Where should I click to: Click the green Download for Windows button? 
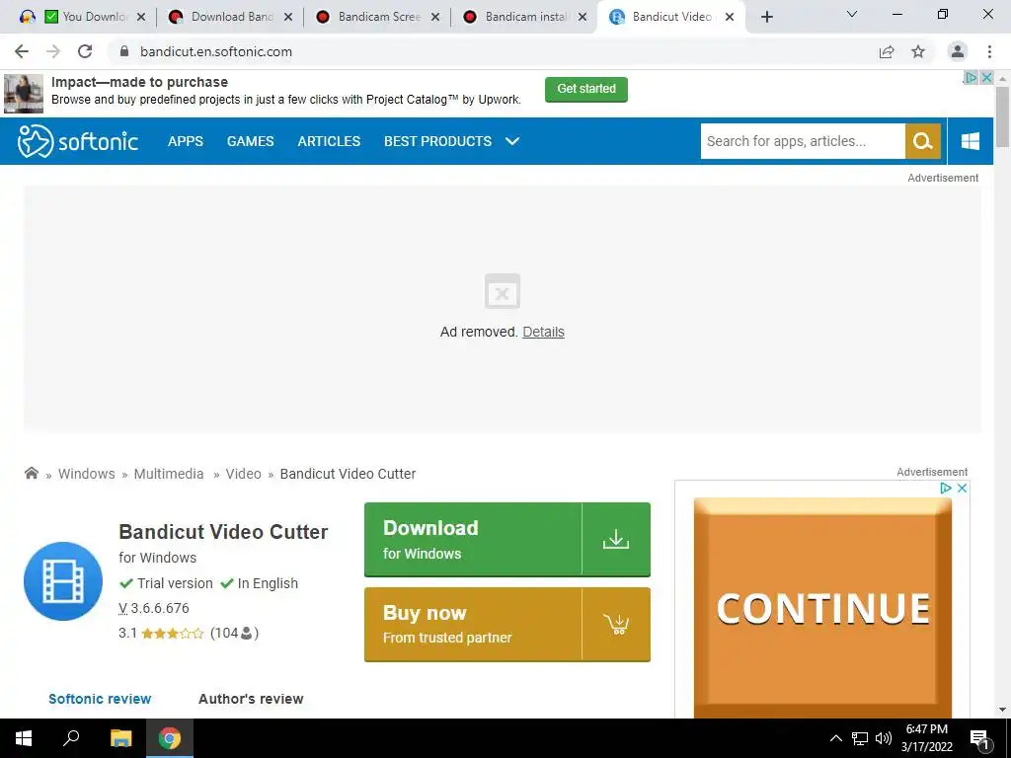tap(507, 540)
